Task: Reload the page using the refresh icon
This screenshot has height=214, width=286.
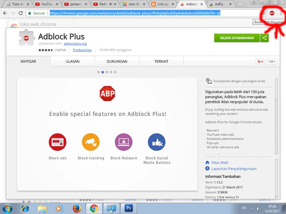Action: tap(21, 13)
